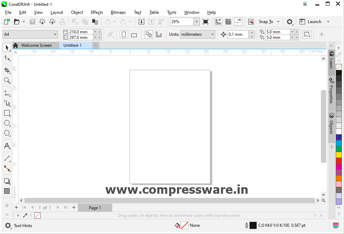Click the nudge distance 0.1 mm field
Image resolution: width=344 pixels, height=234 pixels.
pyautogui.click(x=238, y=34)
